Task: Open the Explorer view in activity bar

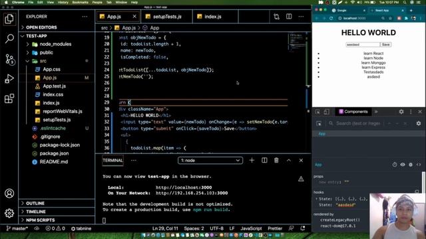Action: click(x=9, y=19)
